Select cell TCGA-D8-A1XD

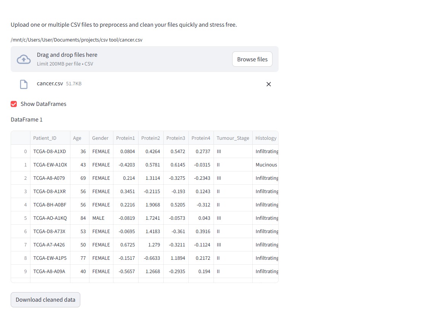pos(50,151)
